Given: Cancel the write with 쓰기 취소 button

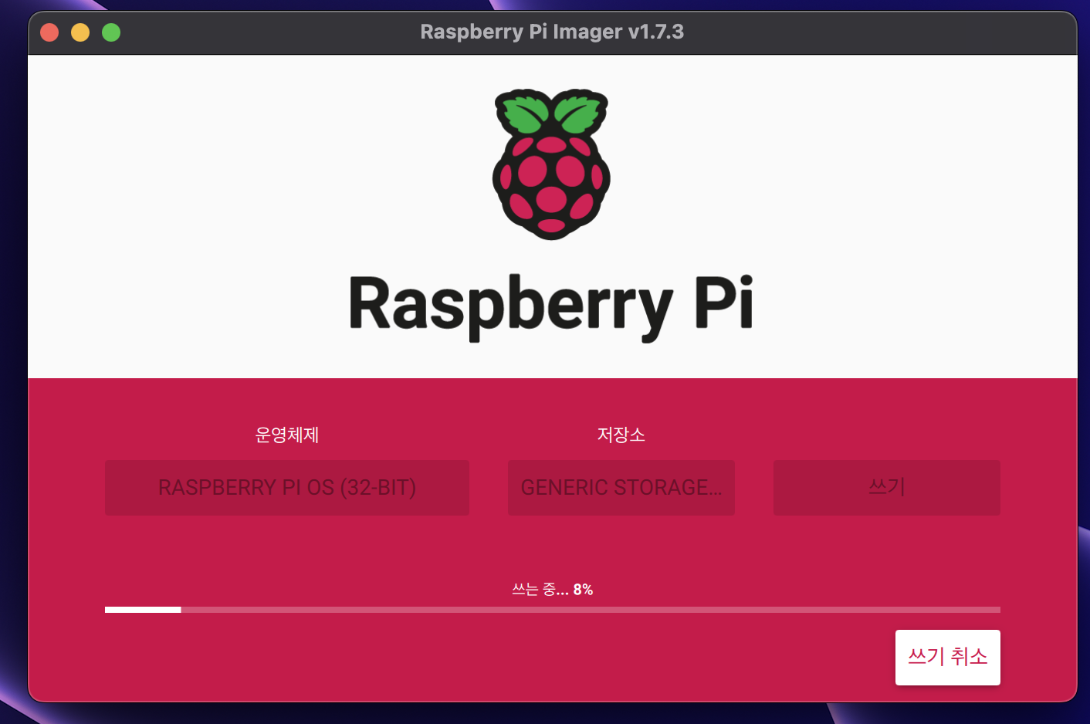Looking at the screenshot, I should pos(947,657).
